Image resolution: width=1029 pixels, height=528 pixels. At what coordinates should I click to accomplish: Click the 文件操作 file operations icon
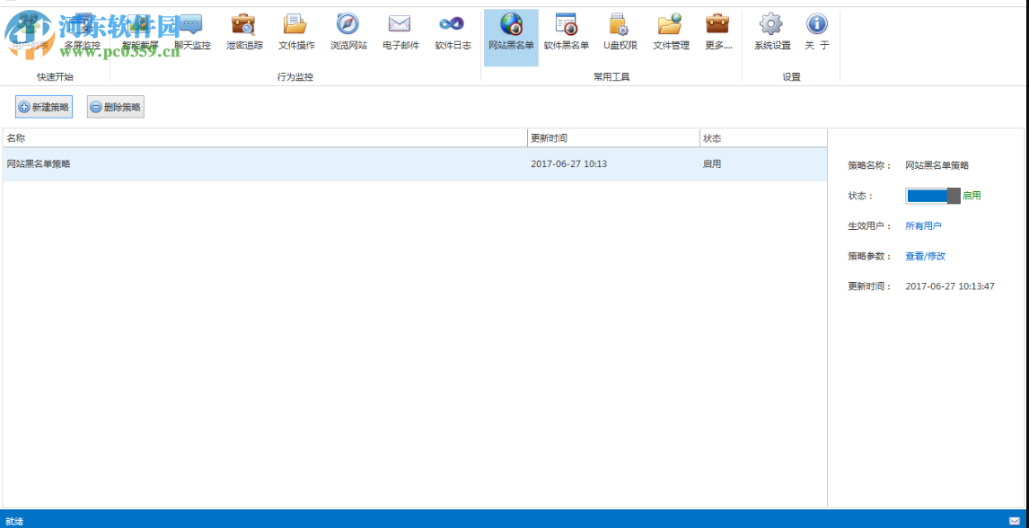(296, 32)
